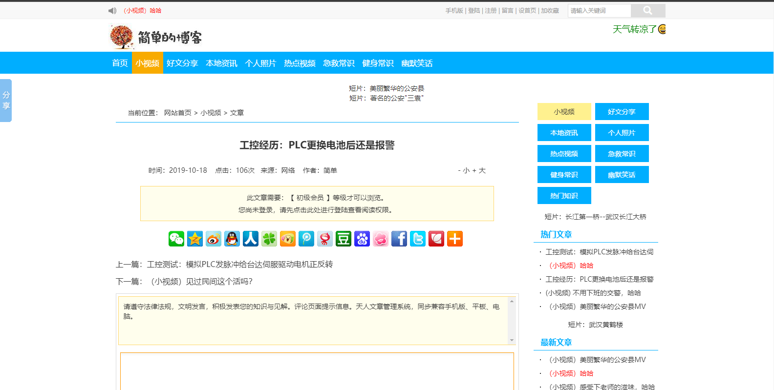Open previous article link 工控测试
The width and height of the screenshot is (774, 390).
point(240,265)
